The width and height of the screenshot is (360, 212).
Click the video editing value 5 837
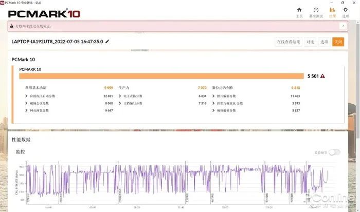[x=296, y=110]
